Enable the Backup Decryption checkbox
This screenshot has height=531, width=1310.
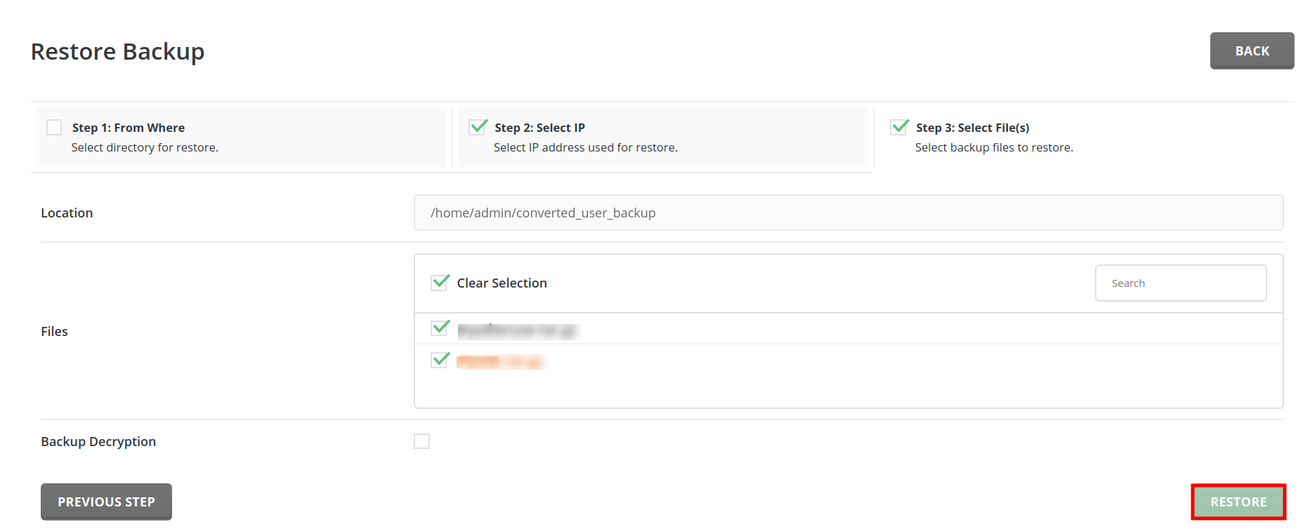click(x=421, y=441)
